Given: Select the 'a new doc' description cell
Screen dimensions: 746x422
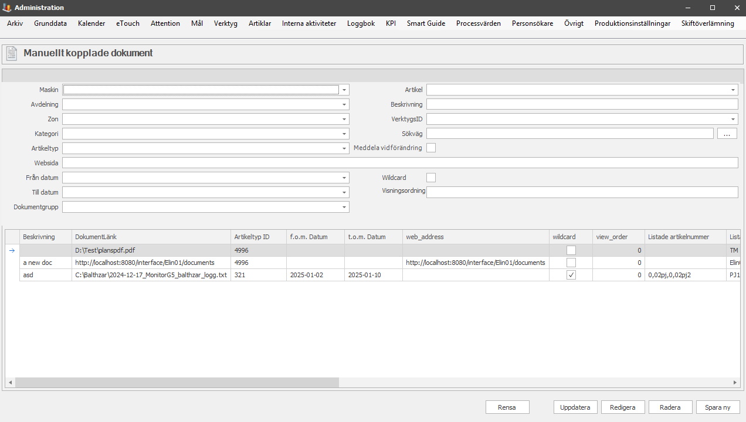Looking at the screenshot, I should tap(46, 263).
